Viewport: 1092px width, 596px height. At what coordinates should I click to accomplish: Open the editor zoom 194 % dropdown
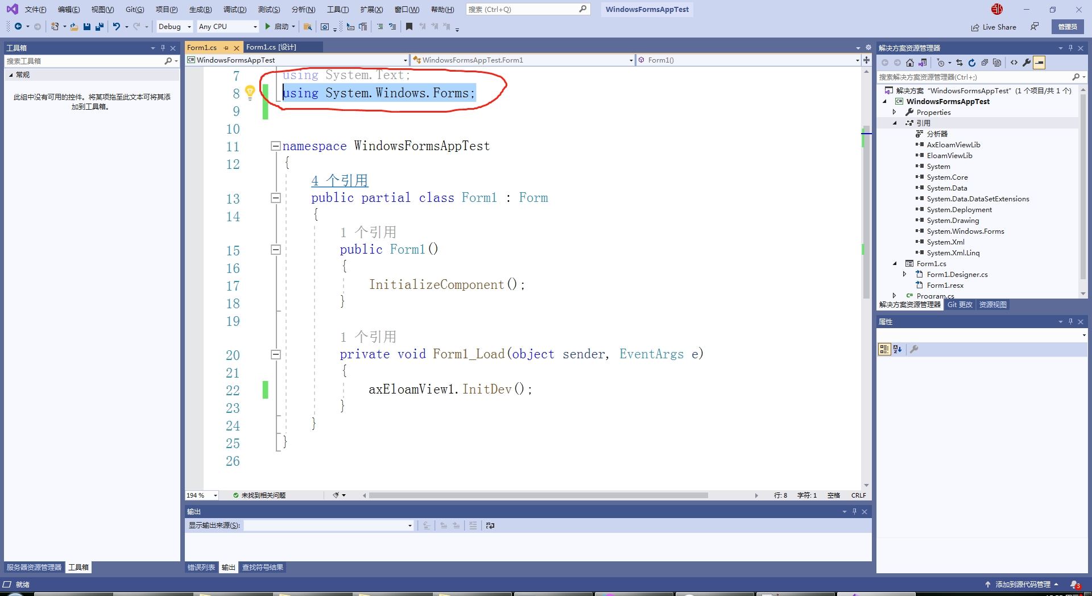202,495
